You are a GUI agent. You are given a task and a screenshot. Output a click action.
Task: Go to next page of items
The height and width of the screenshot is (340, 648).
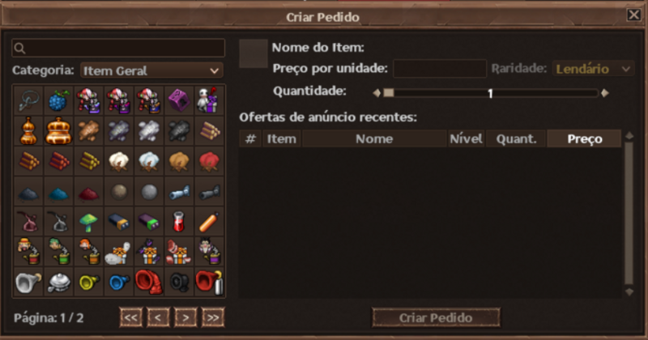185,317
